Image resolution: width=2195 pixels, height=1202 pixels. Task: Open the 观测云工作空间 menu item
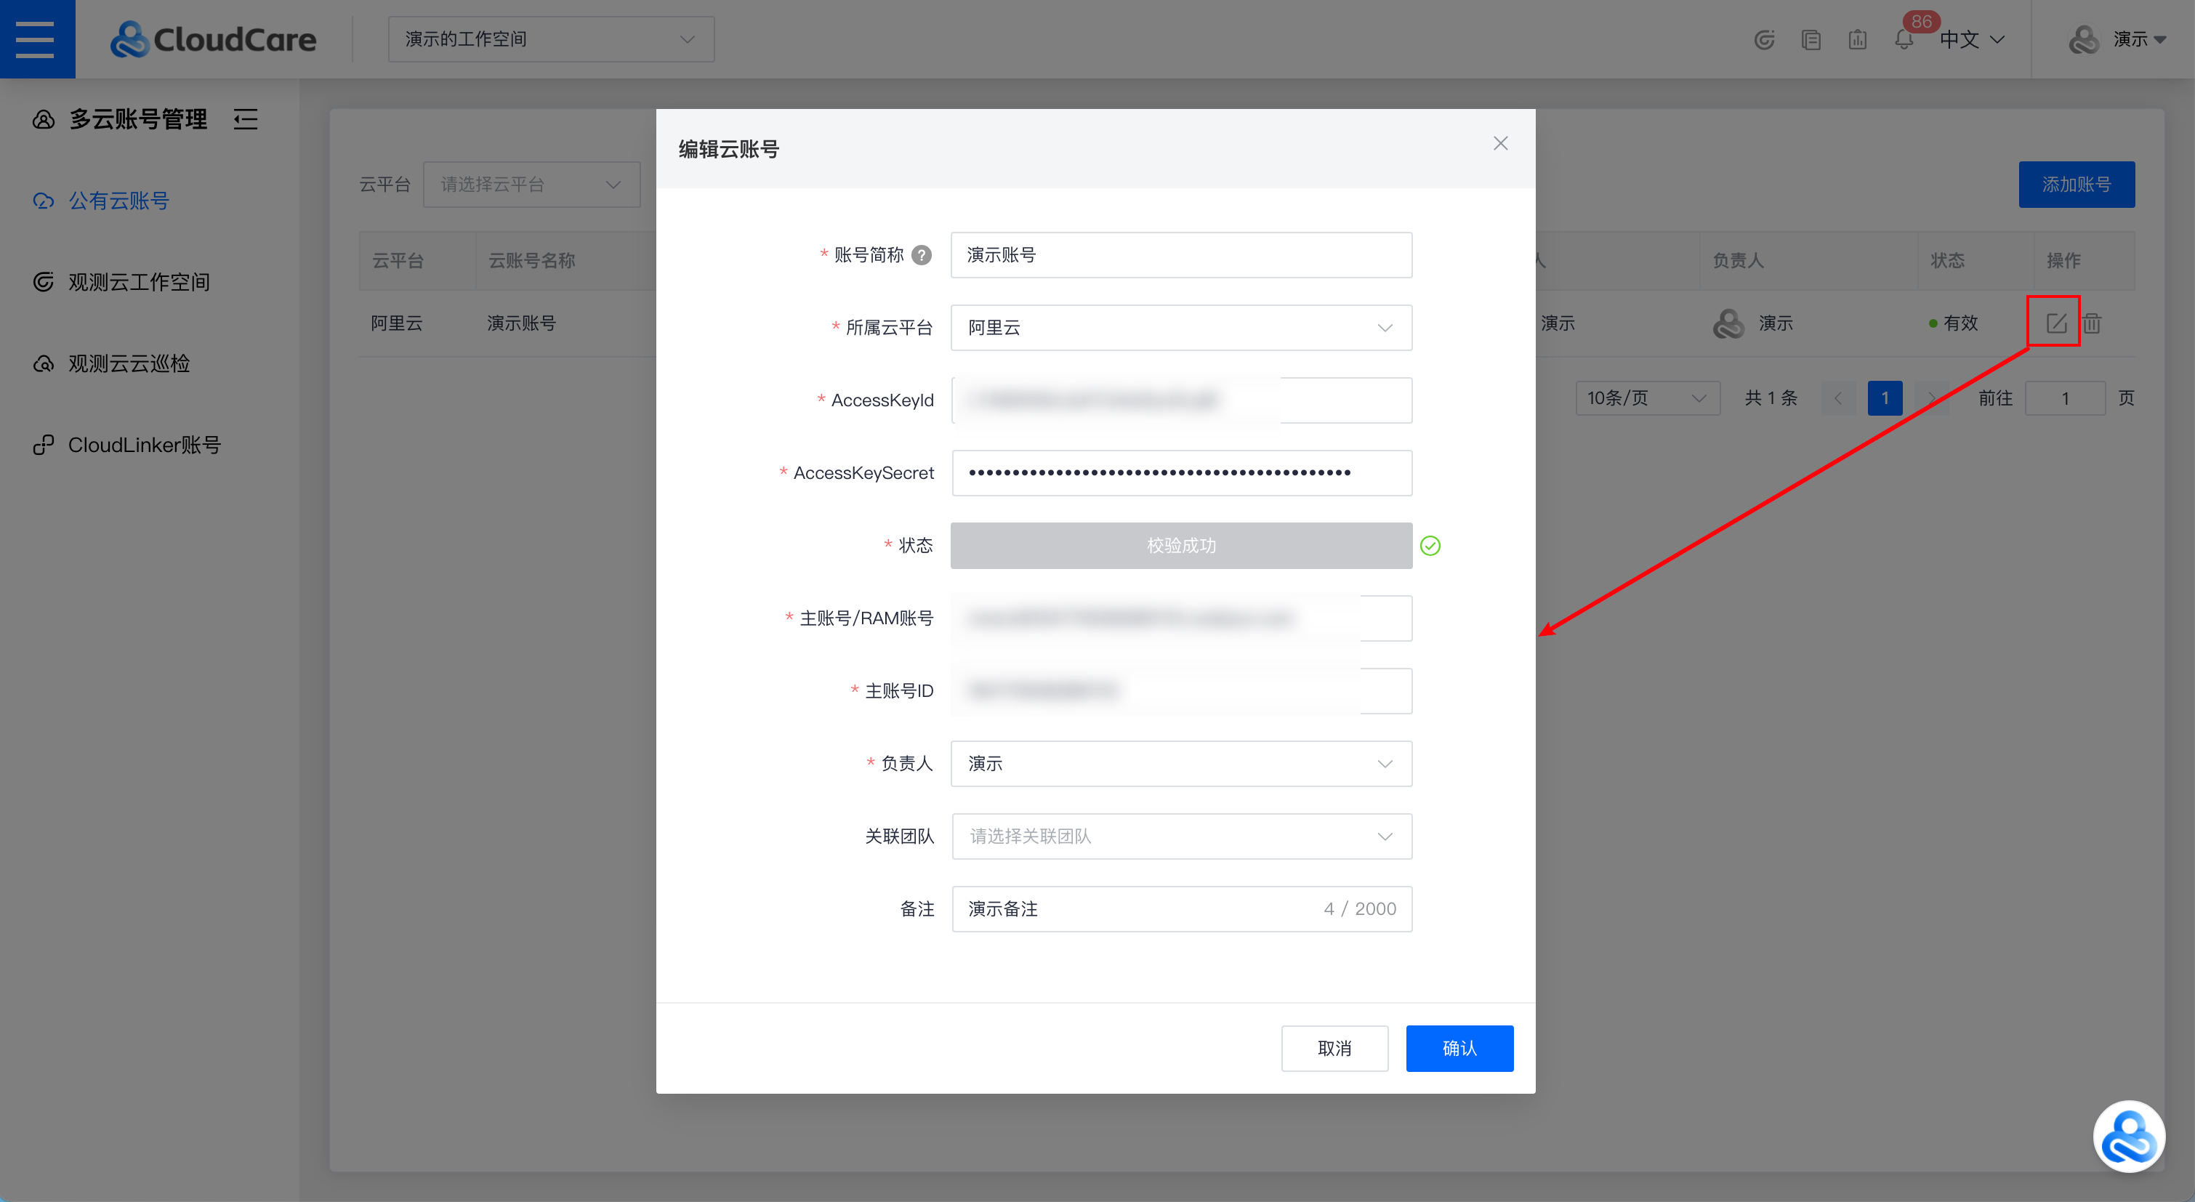138,282
